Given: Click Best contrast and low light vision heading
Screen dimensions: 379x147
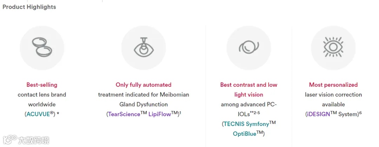Looking at the screenshot, I should click(x=249, y=90).
